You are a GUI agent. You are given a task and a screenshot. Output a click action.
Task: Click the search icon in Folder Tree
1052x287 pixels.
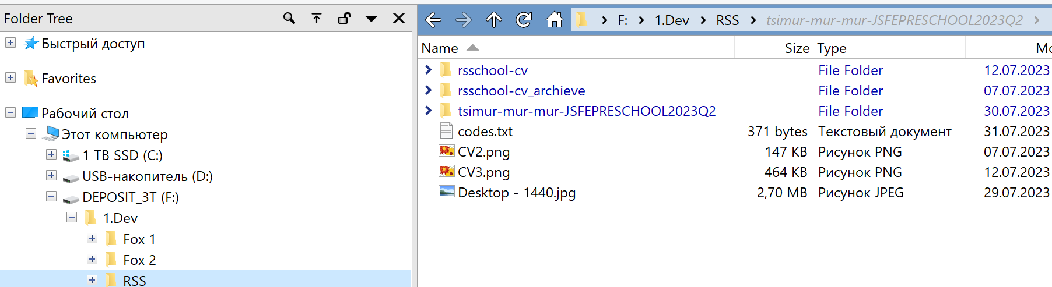click(x=289, y=19)
